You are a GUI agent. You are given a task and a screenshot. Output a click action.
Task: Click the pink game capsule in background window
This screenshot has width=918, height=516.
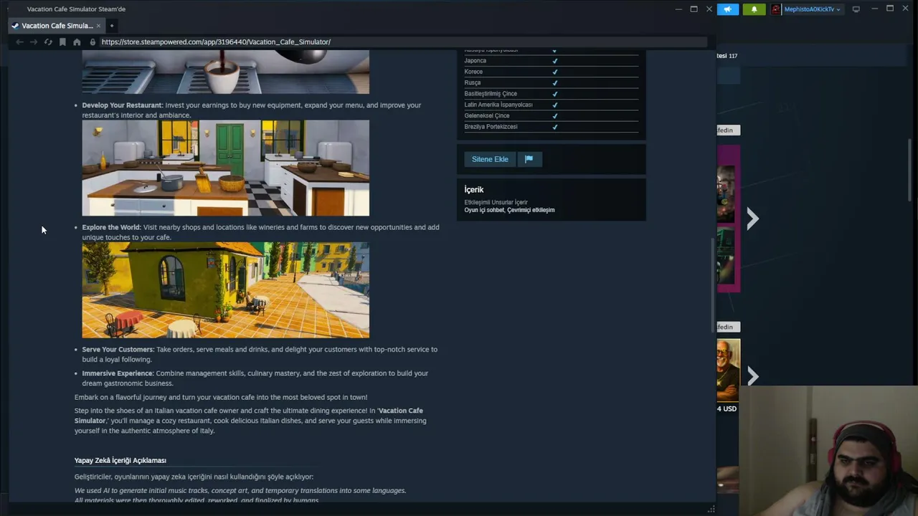(728, 219)
